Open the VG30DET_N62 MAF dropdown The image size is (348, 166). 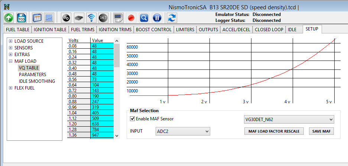tap(289, 120)
